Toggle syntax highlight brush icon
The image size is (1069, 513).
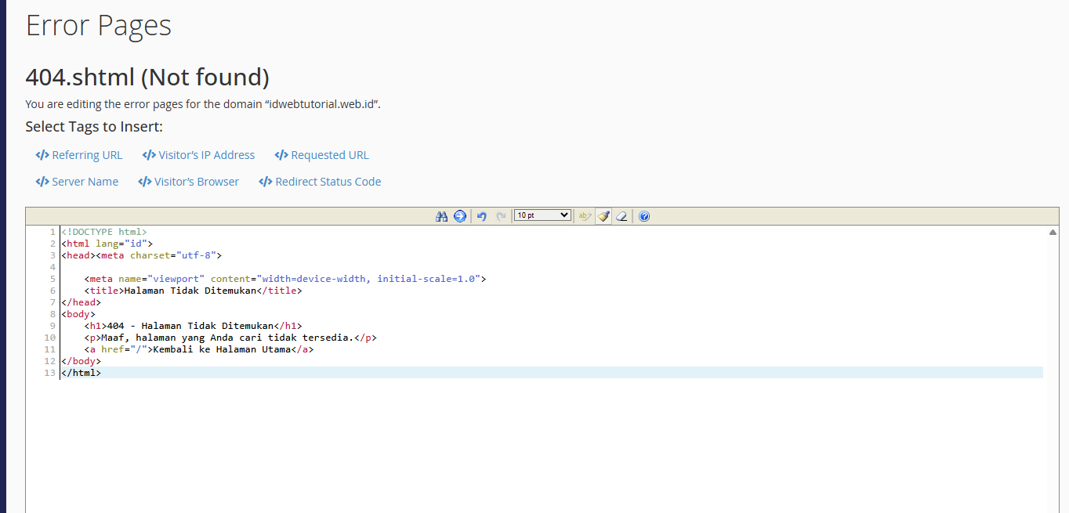[x=603, y=216]
